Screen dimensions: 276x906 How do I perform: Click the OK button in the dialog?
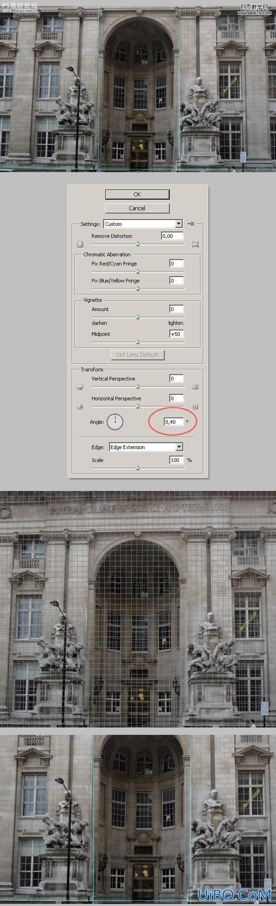pyautogui.click(x=137, y=194)
